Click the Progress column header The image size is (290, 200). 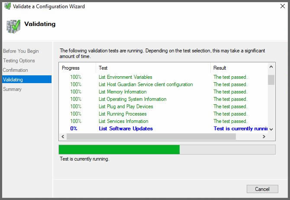(71, 68)
